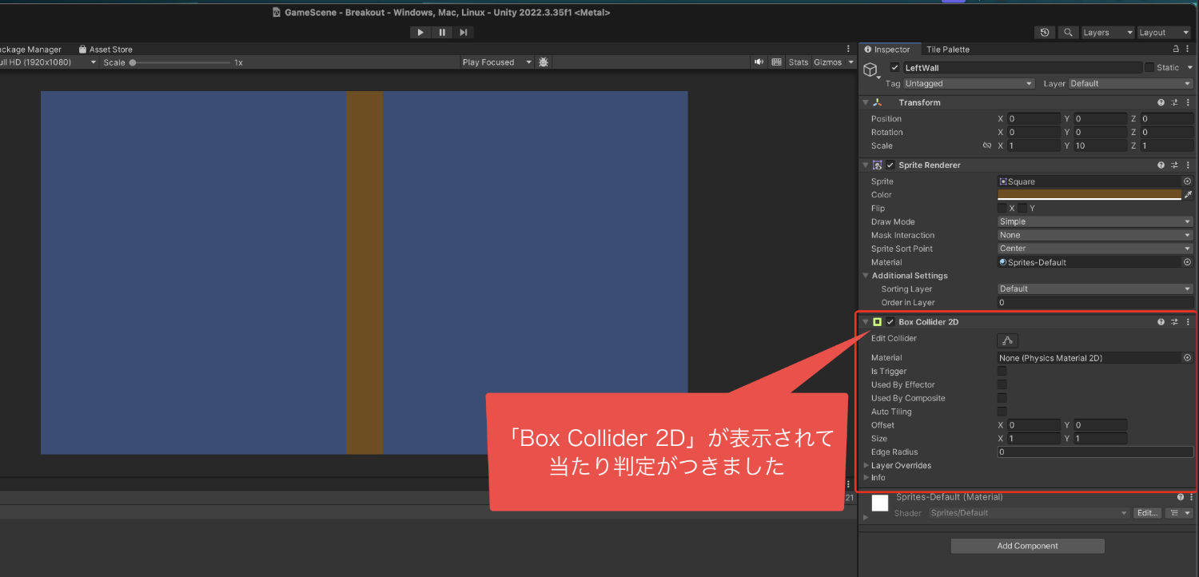This screenshot has width=1199, height=577.
Task: Switch to the Tile Palette tab
Action: (x=947, y=50)
